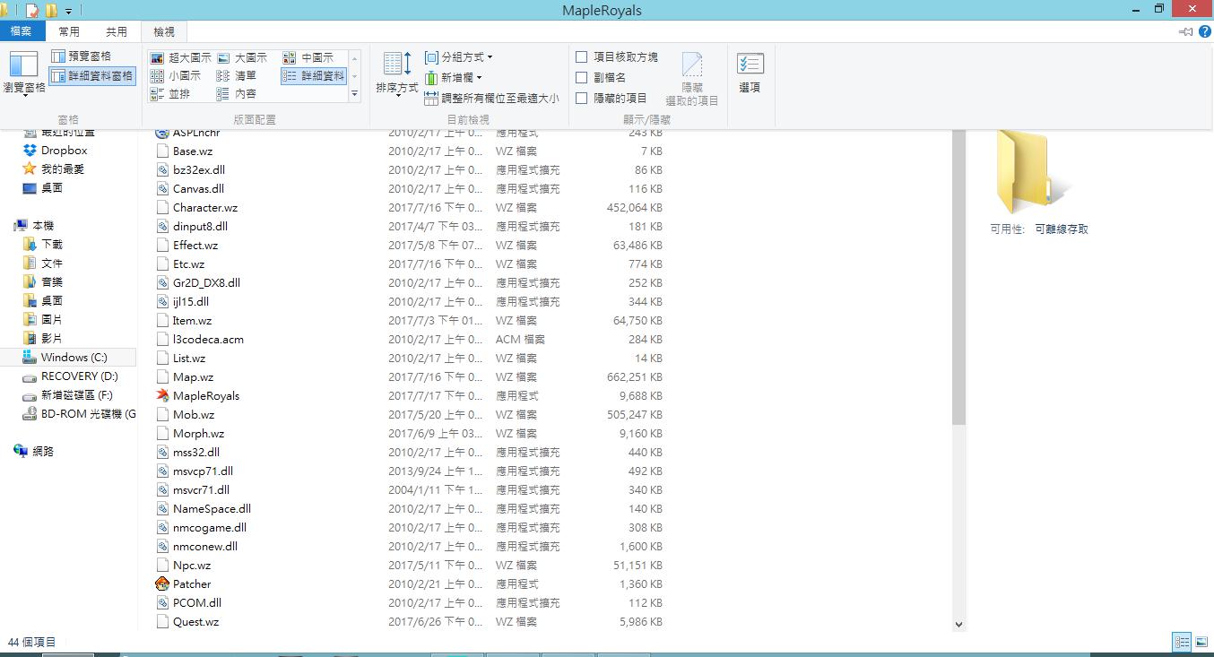
Task: Choose 小圖示 small icons layout
Action: (176, 76)
